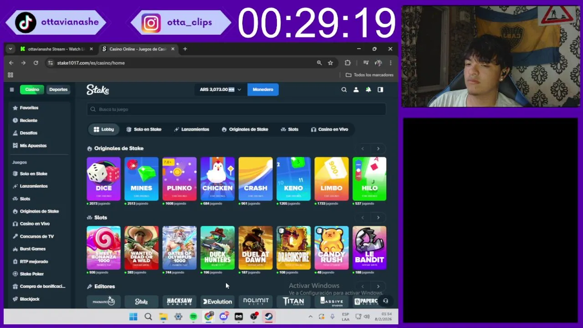Open File Explorer from taskbar
The height and width of the screenshot is (328, 583).
pyautogui.click(x=163, y=317)
